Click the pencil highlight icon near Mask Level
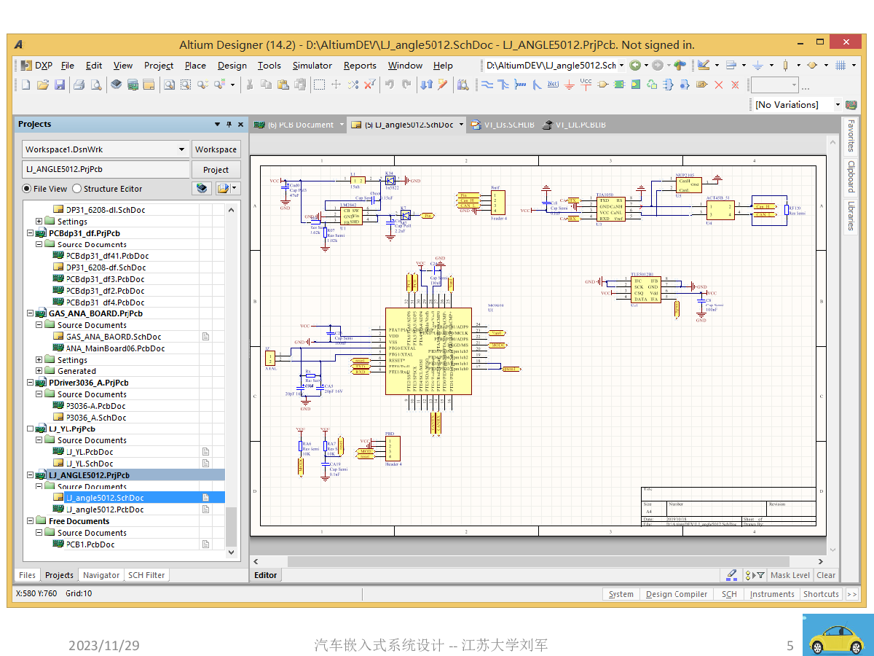The height and width of the screenshot is (656, 874). point(732,575)
